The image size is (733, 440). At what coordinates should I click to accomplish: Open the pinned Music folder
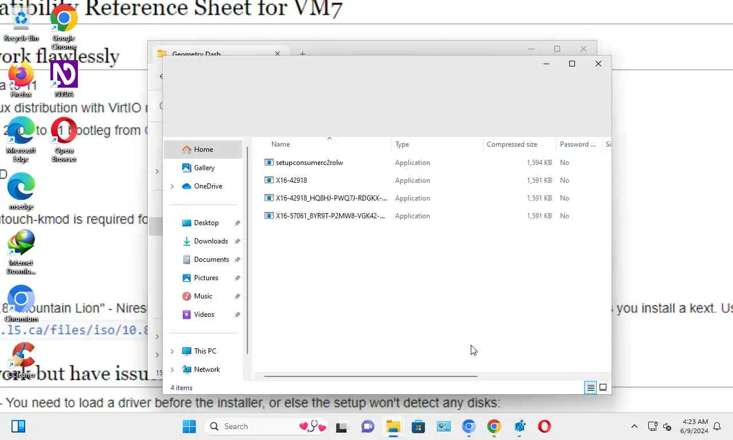[203, 296]
